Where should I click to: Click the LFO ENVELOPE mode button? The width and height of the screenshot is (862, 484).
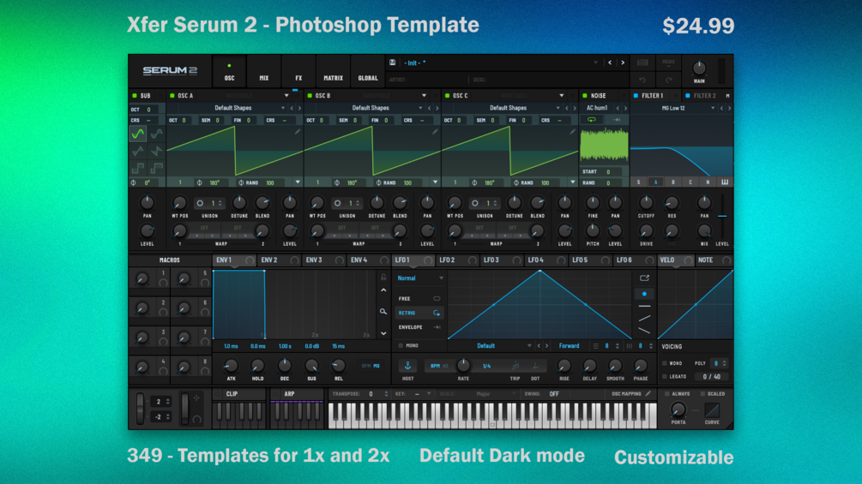(419, 327)
